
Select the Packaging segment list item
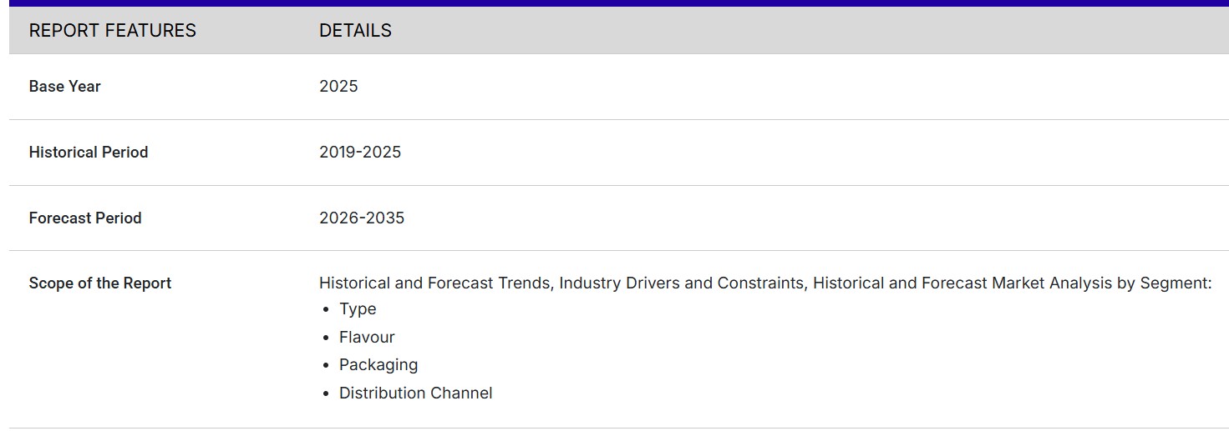(378, 365)
